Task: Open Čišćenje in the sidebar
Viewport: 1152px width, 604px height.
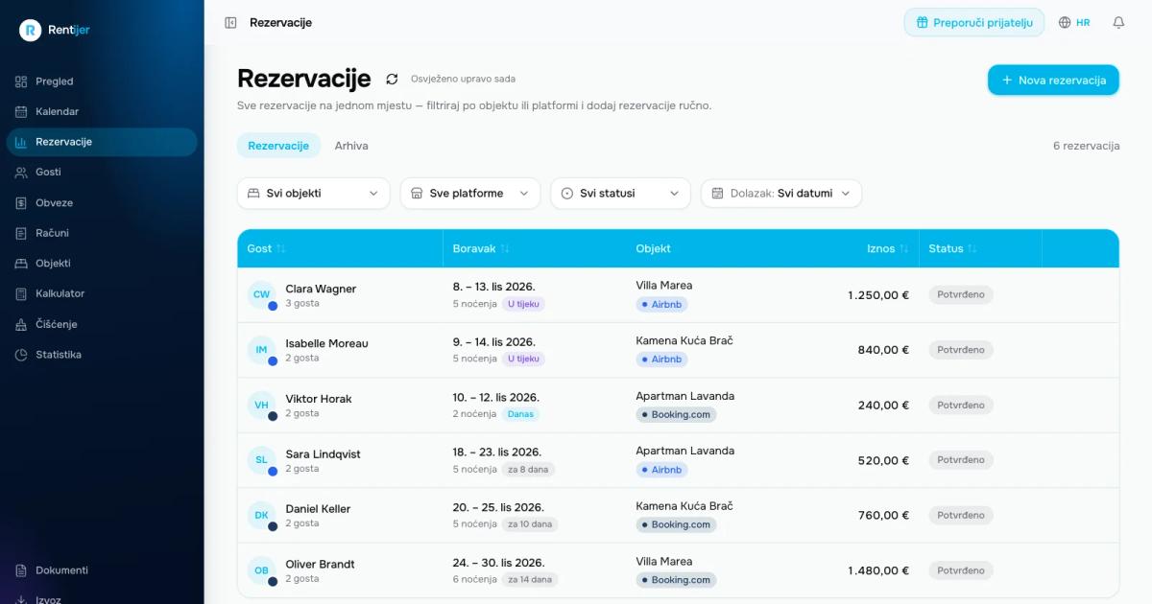Action: (x=102, y=324)
